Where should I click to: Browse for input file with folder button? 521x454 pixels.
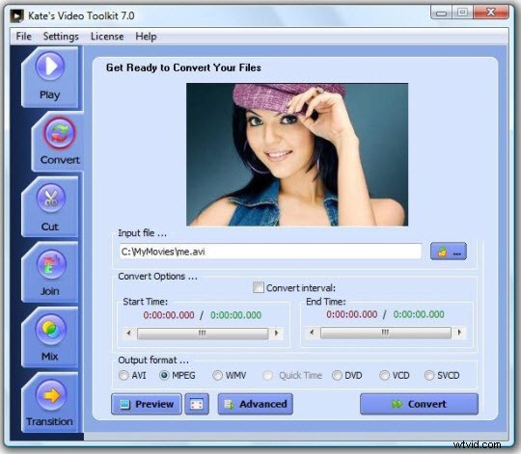point(449,252)
